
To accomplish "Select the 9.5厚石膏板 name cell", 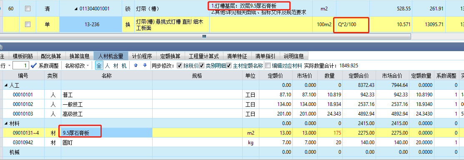I will pyautogui.click(x=107, y=133).
